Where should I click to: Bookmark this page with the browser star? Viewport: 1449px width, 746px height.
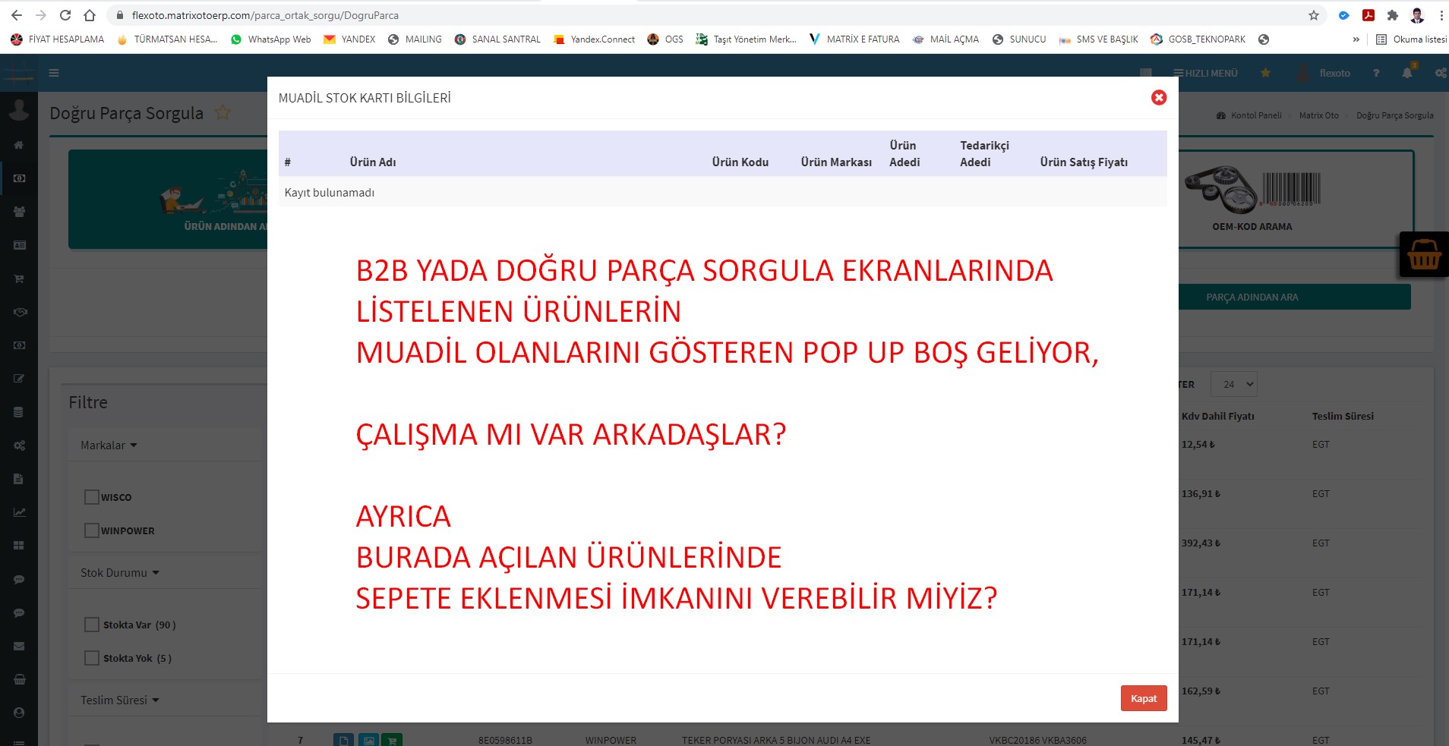coord(1314,15)
